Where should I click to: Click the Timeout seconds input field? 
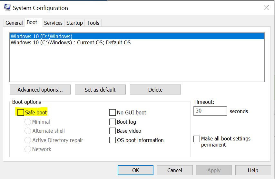(210, 111)
